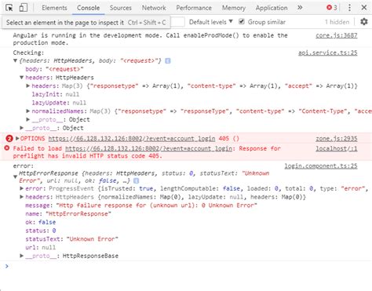Expand the outer __proto__: Object of request
This screenshot has height=291, width=372.
point(22,128)
